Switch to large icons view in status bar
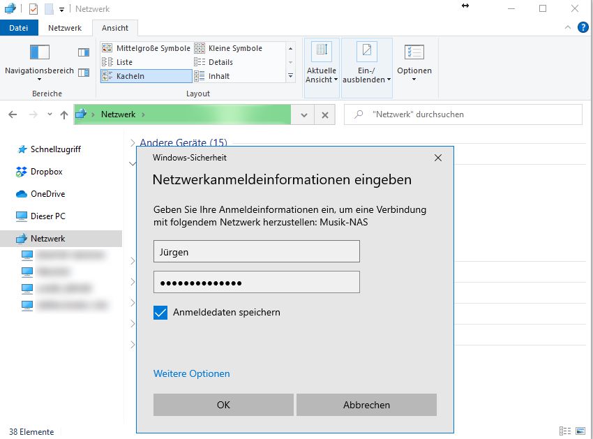 click(x=580, y=431)
